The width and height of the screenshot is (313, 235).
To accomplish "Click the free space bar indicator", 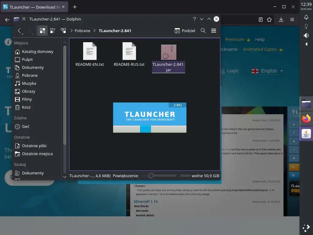I will 185,176.
